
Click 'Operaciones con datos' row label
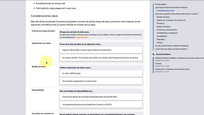(x=41, y=43)
